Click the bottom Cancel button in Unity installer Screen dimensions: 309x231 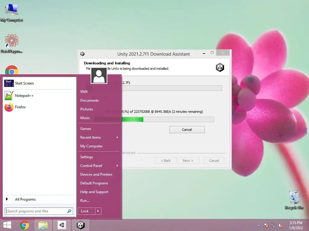[x=214, y=161]
